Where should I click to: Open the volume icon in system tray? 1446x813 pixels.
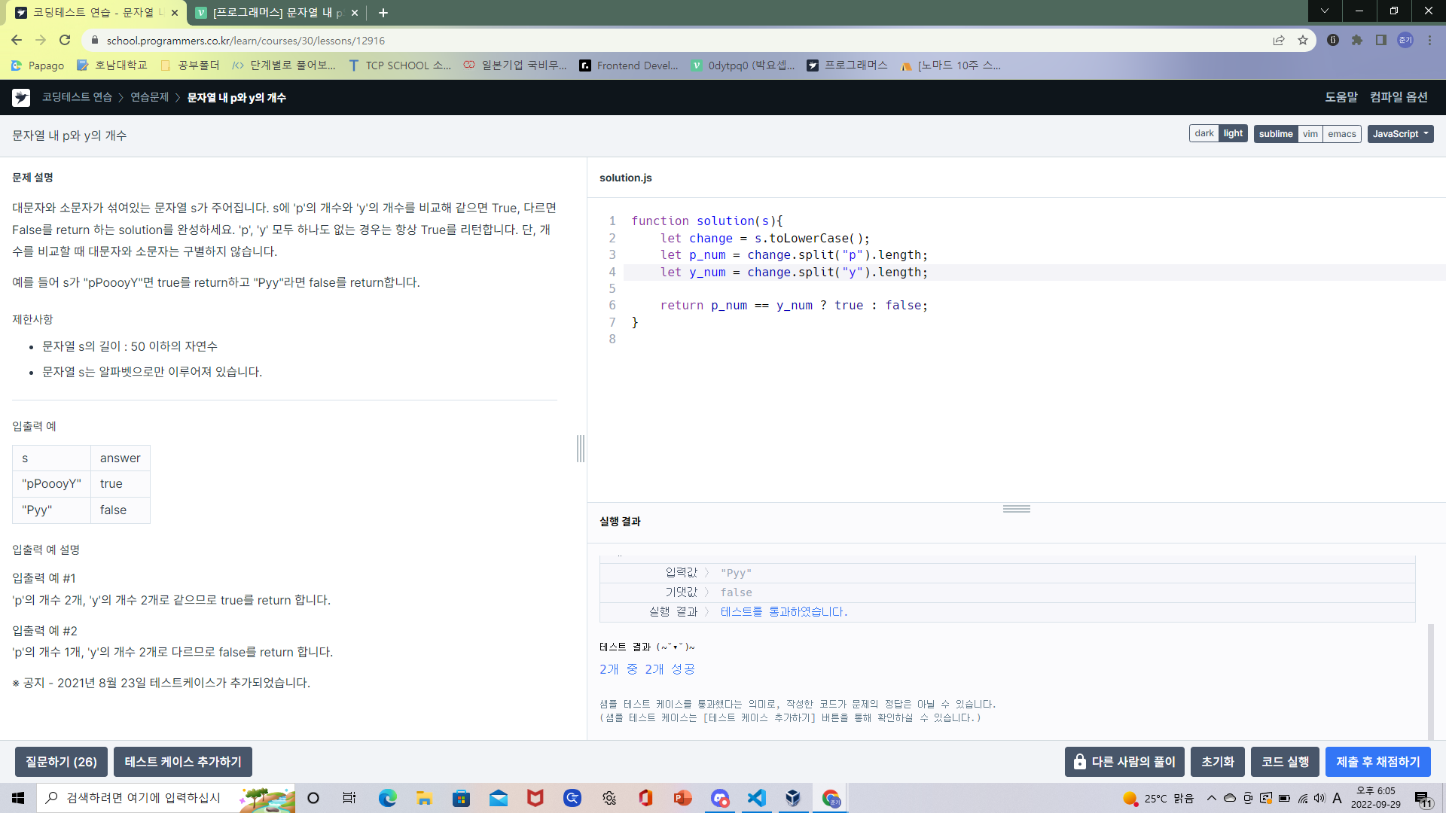pos(1319,798)
